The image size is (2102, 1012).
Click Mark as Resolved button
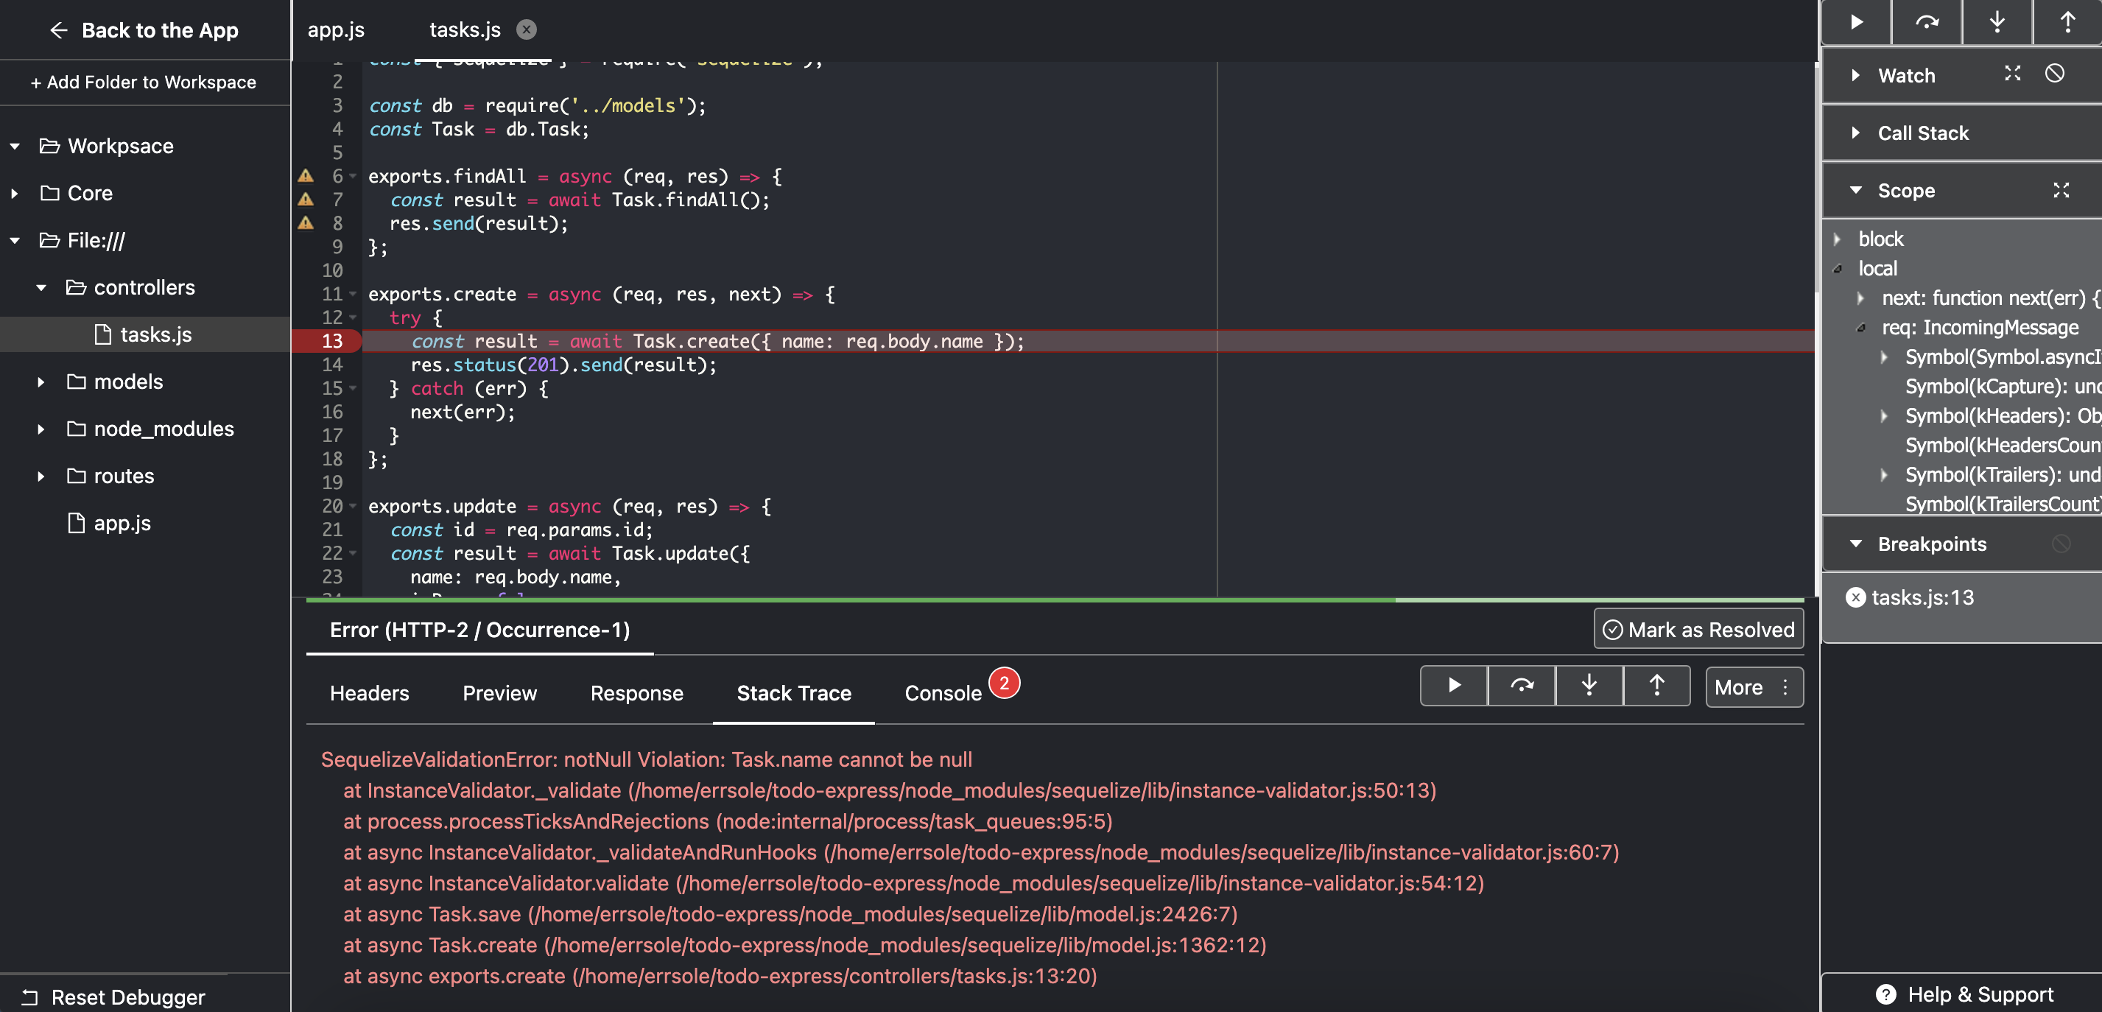tap(1698, 629)
